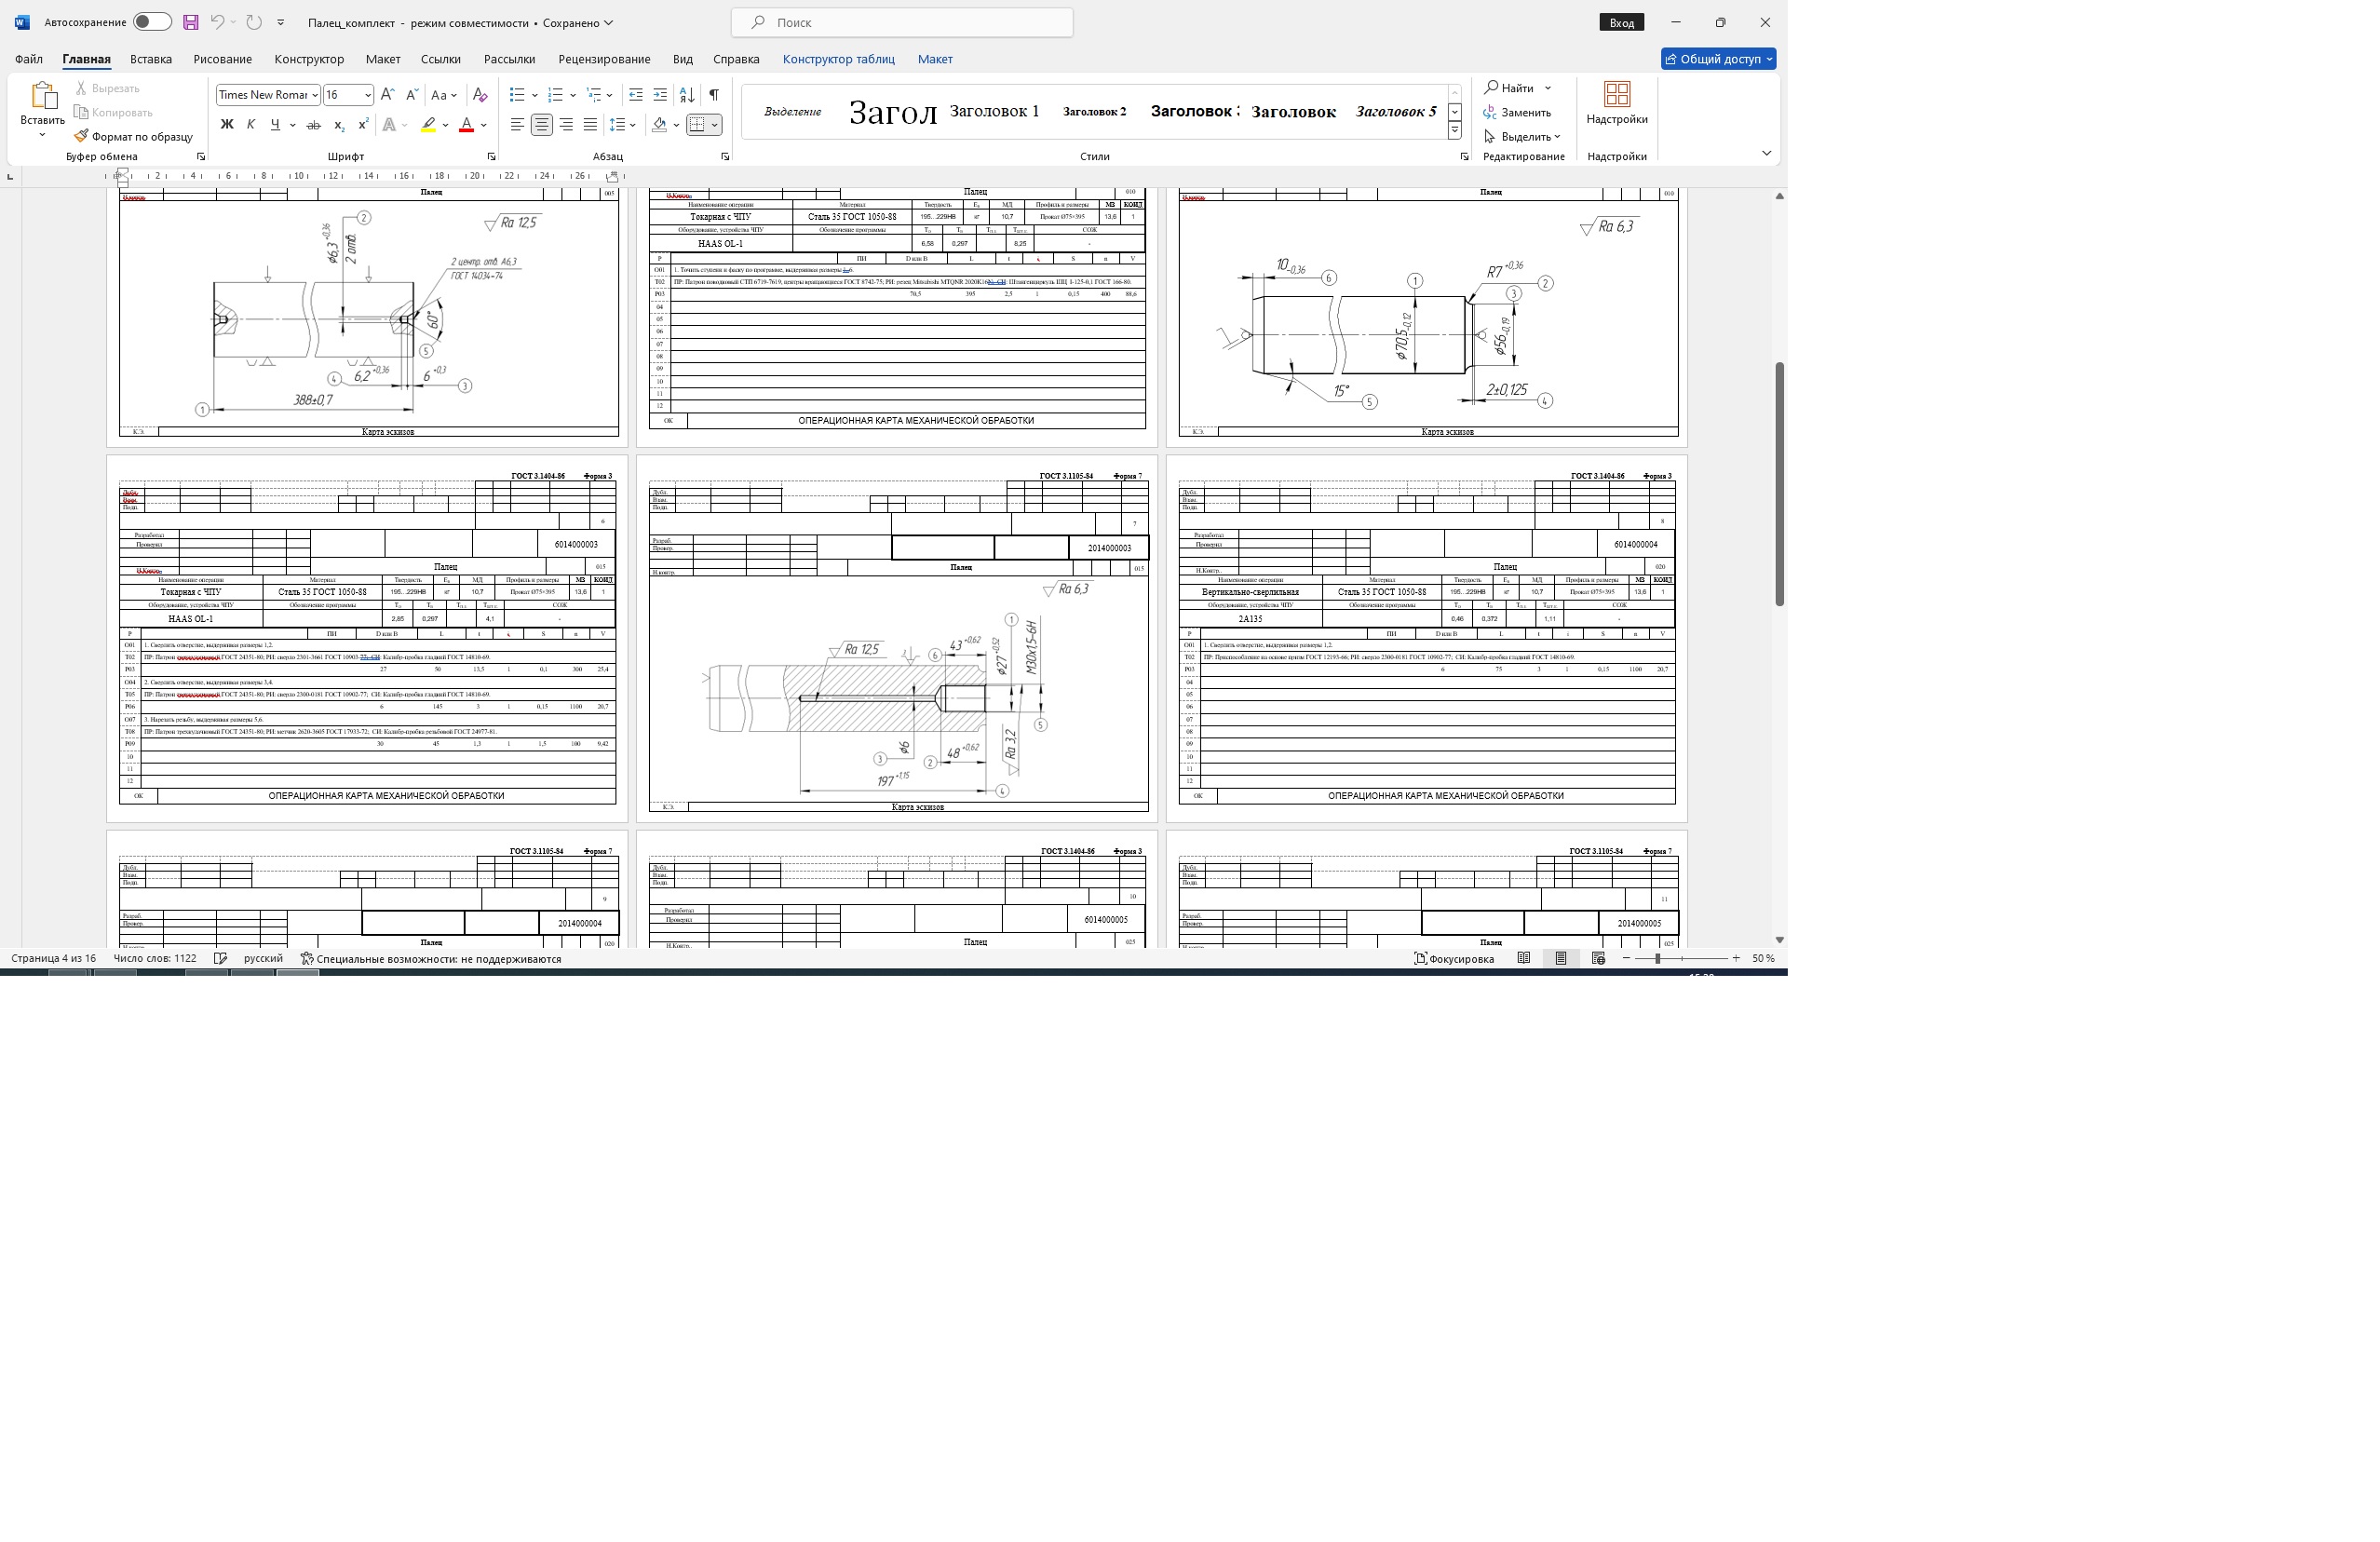This screenshot has height=1542, width=2380.
Task: Toggle superscript formatting
Action: (x=363, y=125)
